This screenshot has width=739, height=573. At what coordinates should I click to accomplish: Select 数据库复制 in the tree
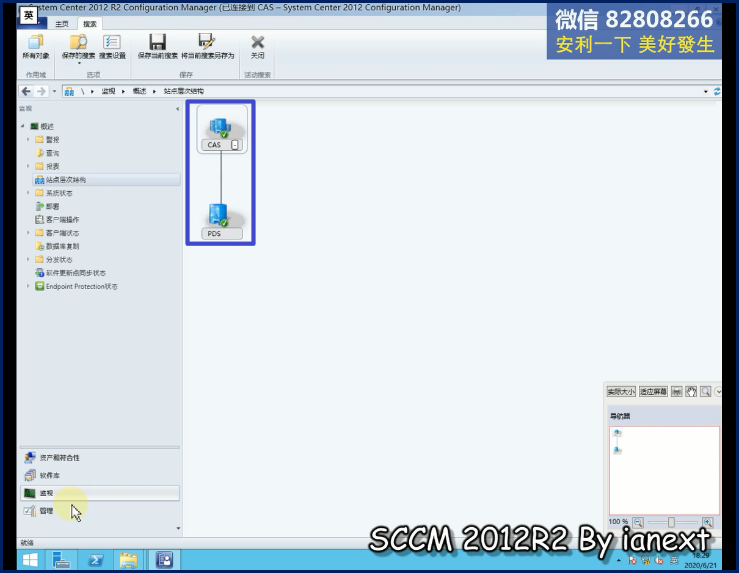point(62,246)
